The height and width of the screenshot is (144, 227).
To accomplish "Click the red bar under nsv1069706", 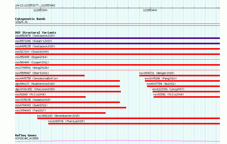I will point(134,124).
